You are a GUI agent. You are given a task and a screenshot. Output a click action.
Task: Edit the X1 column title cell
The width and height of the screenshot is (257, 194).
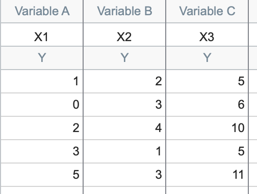point(42,35)
